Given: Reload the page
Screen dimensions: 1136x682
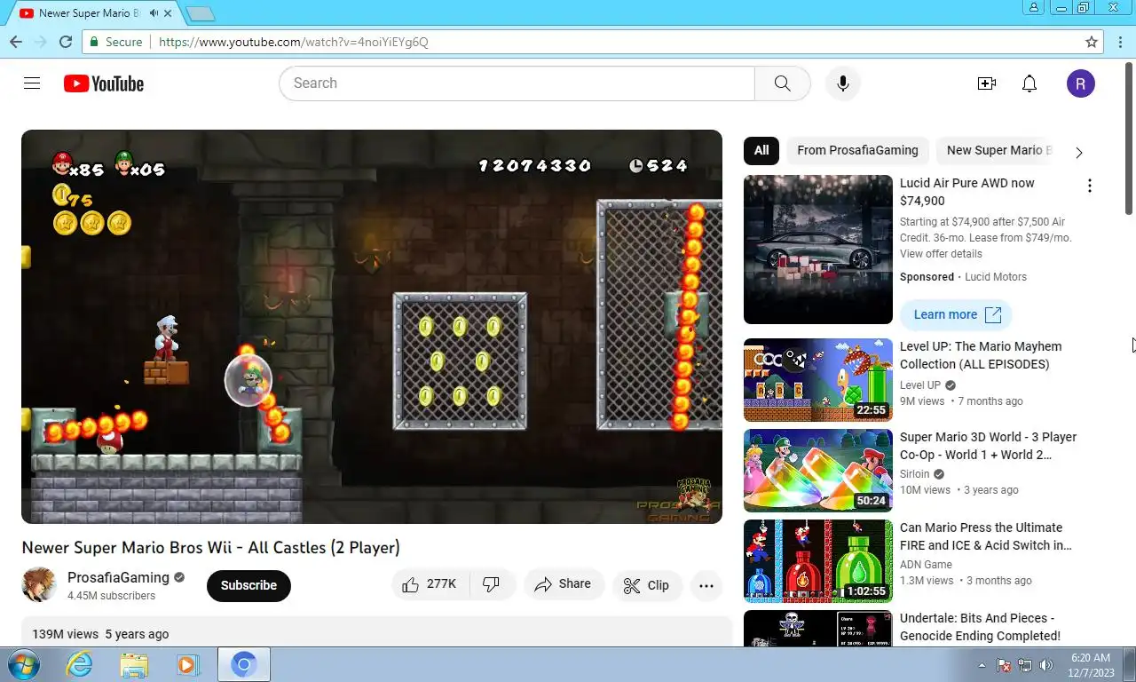Looking at the screenshot, I should pos(65,42).
